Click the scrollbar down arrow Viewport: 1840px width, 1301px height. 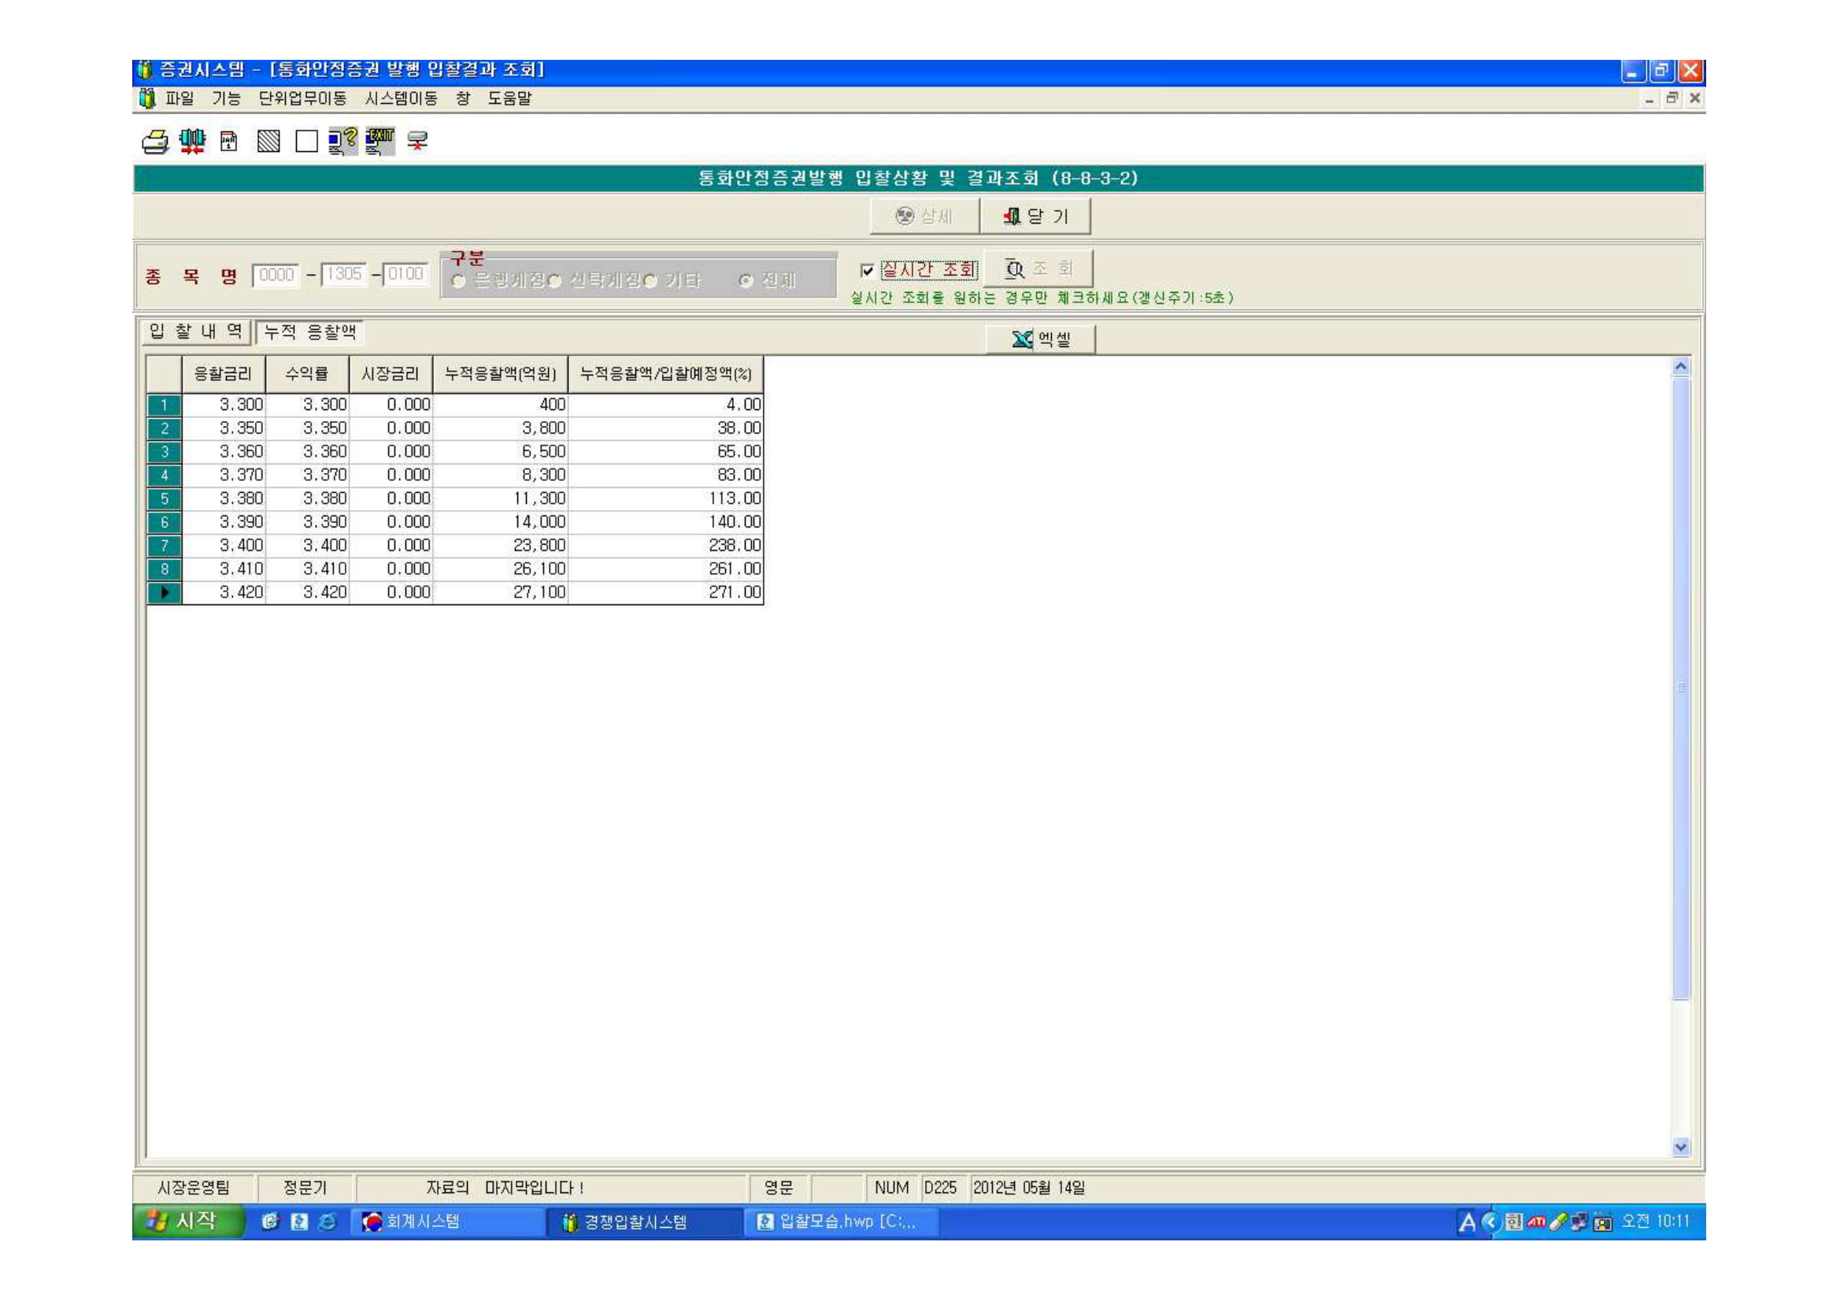click(x=1680, y=1147)
